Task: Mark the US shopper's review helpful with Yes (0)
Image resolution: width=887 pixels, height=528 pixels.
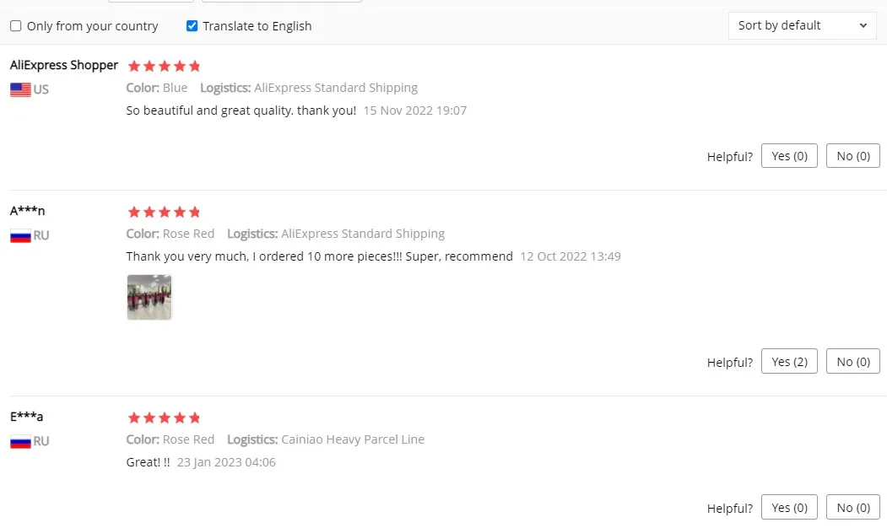Action: click(x=789, y=156)
